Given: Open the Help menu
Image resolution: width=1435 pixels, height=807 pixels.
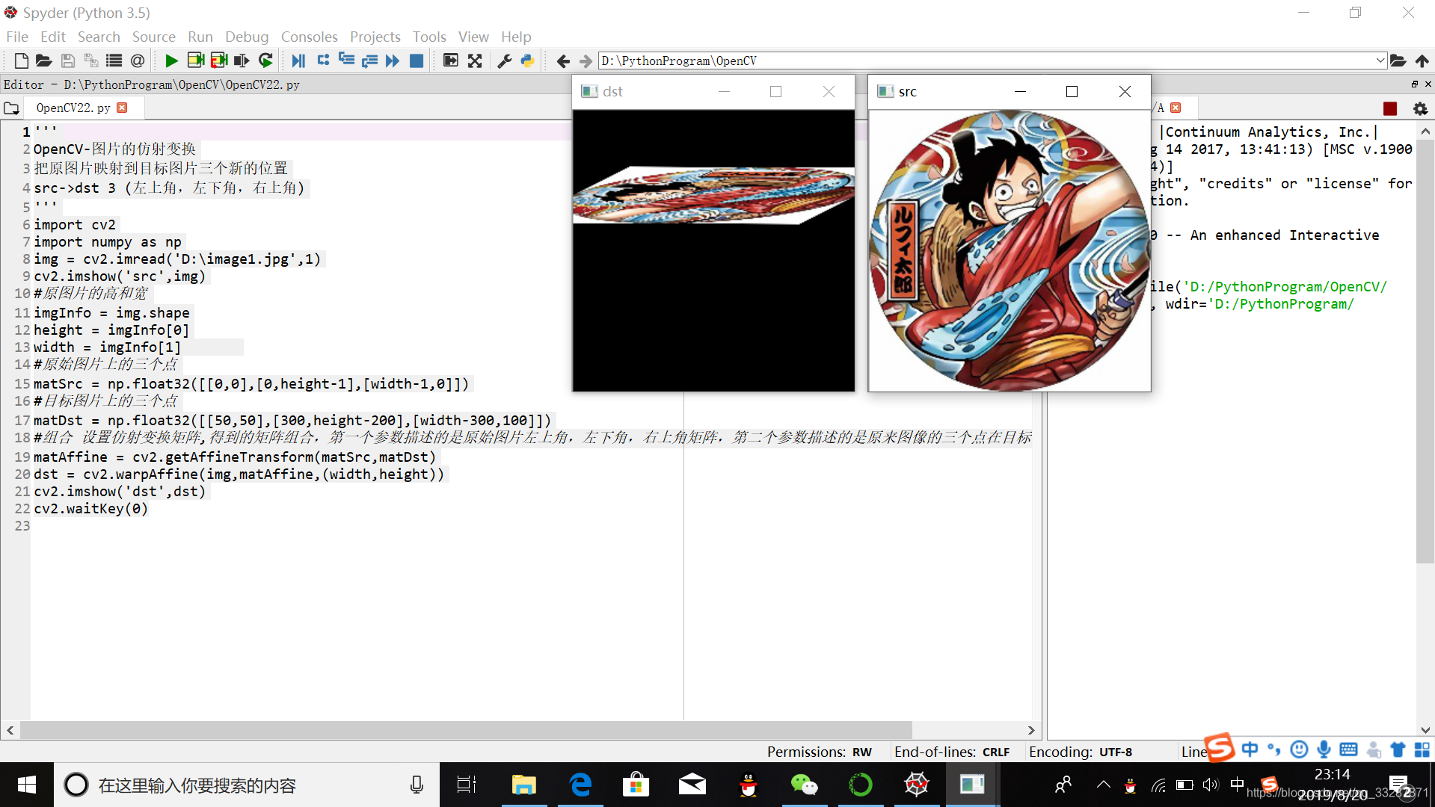Looking at the screenshot, I should click(x=516, y=37).
